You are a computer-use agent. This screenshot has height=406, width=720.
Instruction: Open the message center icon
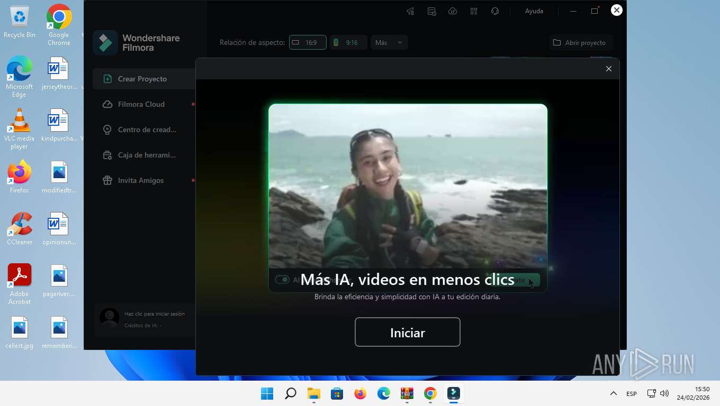(x=431, y=11)
